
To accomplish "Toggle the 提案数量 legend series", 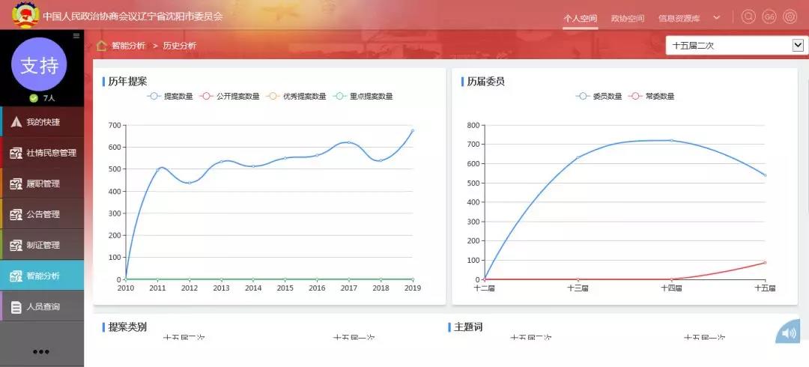I will click(170, 96).
